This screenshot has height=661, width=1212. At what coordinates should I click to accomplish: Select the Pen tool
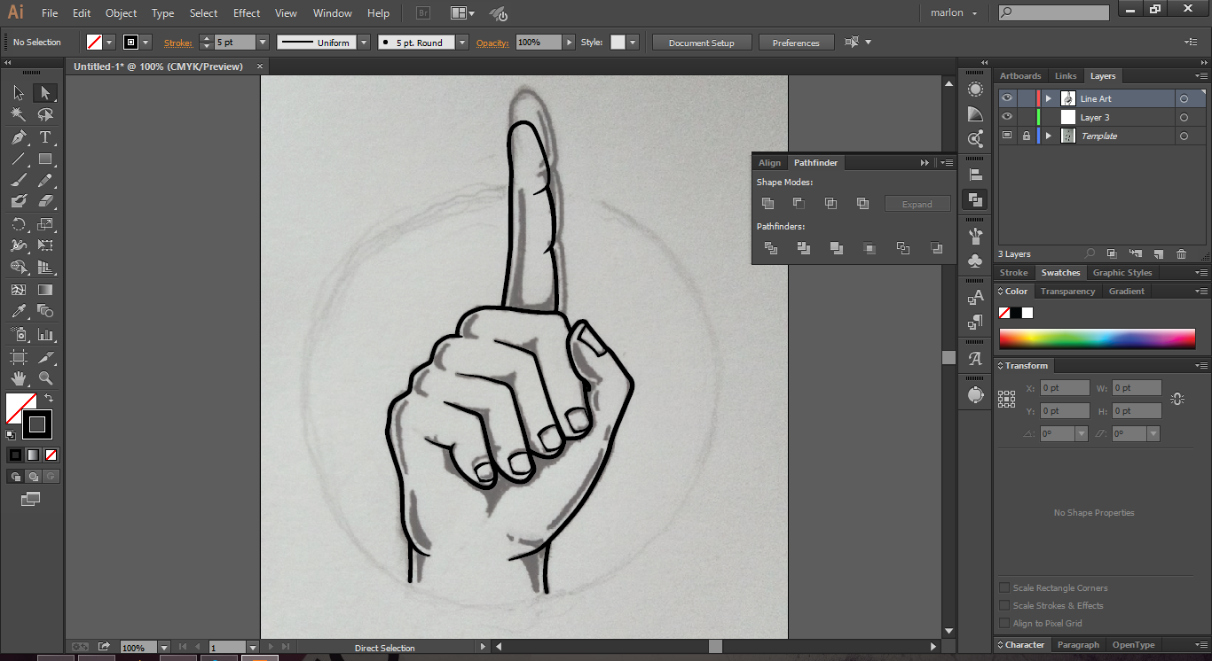(x=19, y=137)
